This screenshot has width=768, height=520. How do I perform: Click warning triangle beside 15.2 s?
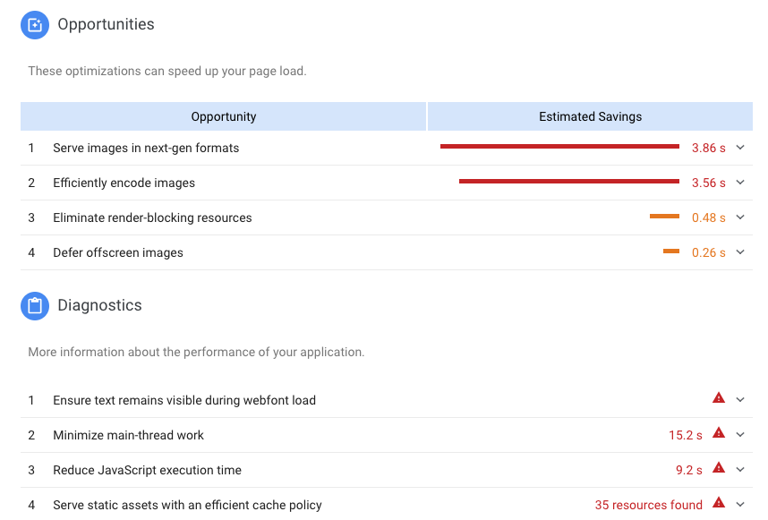coord(719,433)
